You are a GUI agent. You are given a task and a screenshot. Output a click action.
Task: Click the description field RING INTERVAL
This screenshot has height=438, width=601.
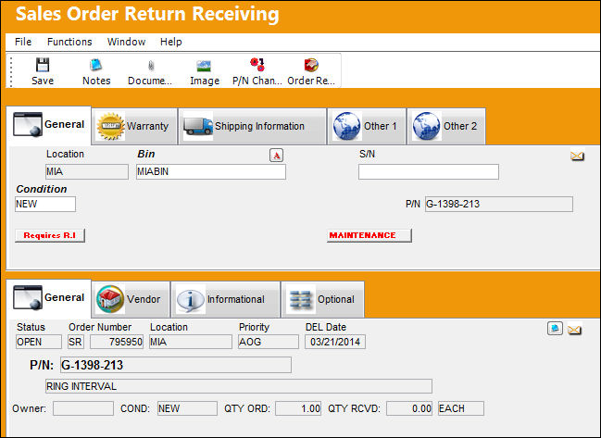pyautogui.click(x=239, y=386)
